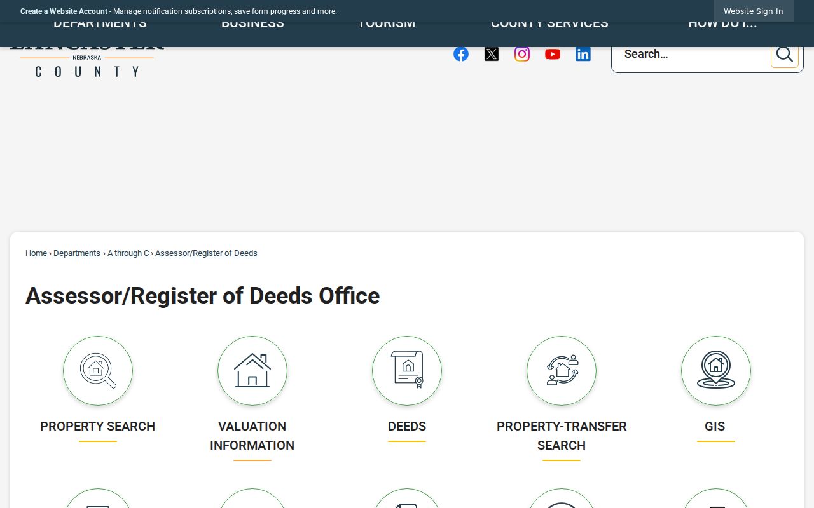Click the Deeds certificate icon
The height and width of the screenshot is (508, 814).
click(x=407, y=371)
